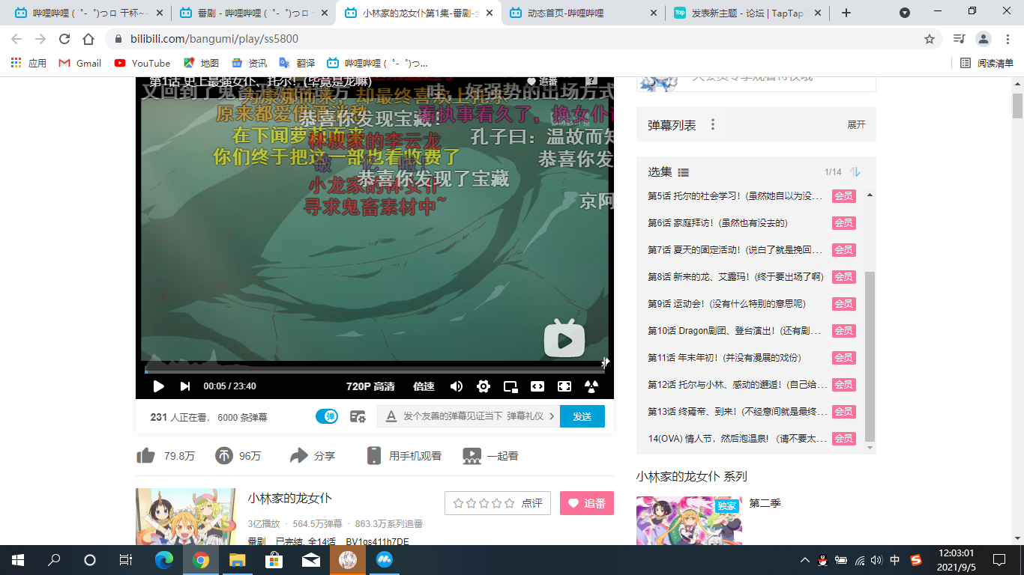Toggle widescreen mode icon

(x=537, y=386)
